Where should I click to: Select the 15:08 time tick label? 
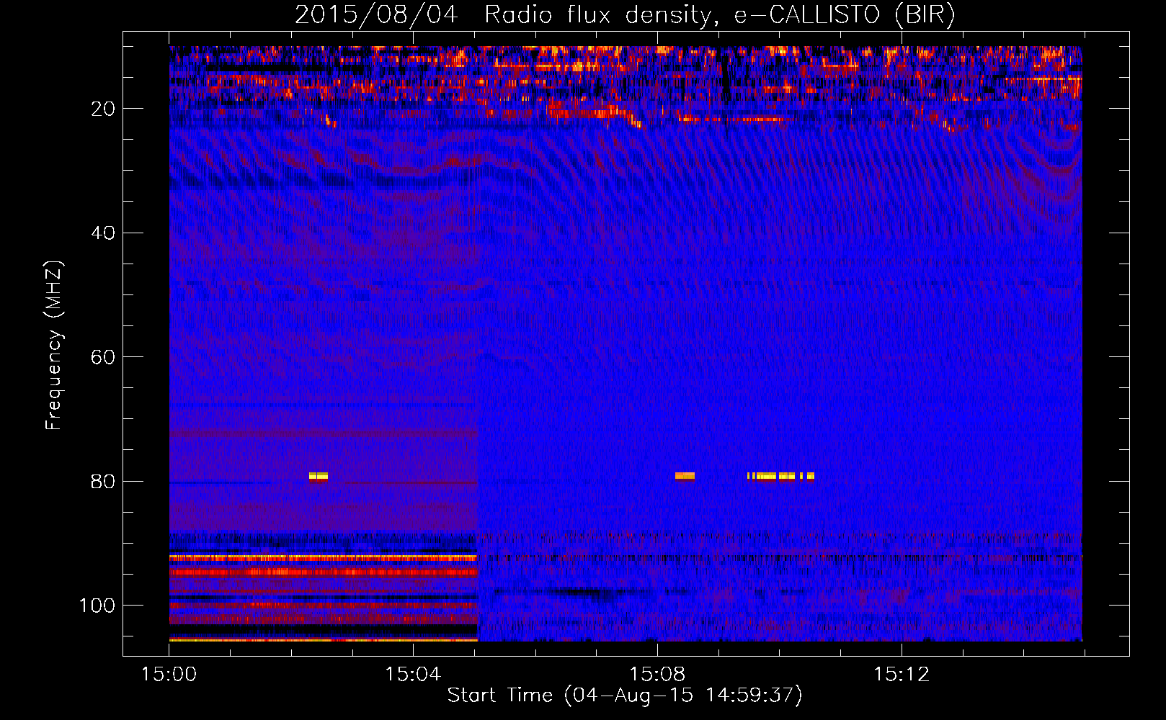pyautogui.click(x=657, y=675)
